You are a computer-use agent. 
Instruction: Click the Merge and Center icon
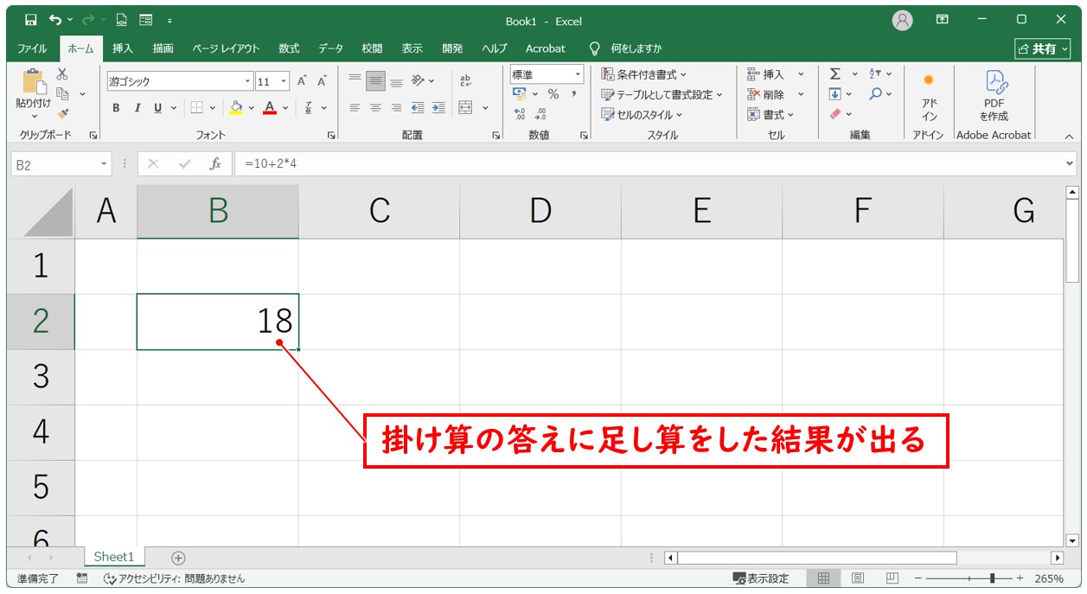click(465, 108)
